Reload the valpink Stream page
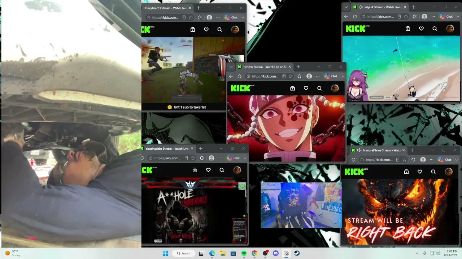Screen dimensions: 462x259 (x=355, y=17)
